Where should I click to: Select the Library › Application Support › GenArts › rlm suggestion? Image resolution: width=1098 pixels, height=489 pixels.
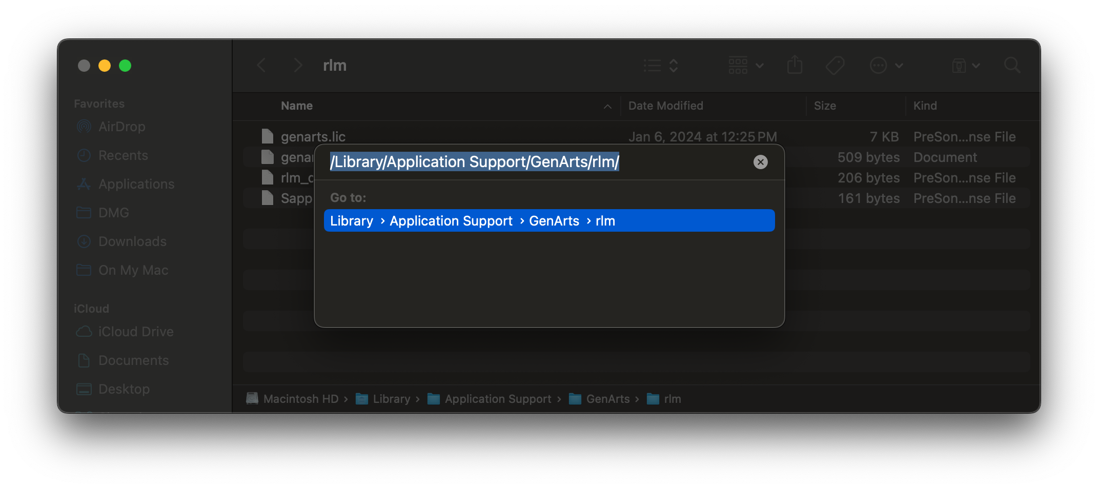(549, 220)
